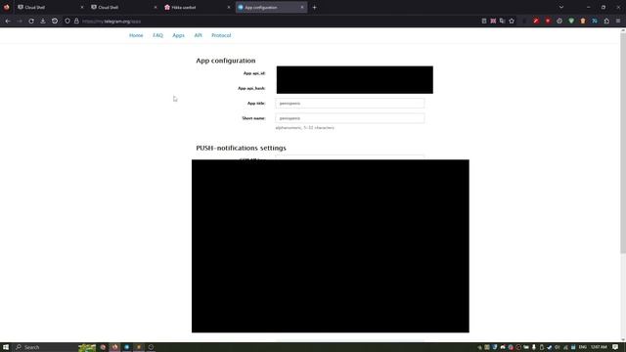Close the App configuration tab
The image size is (626, 352).
point(302,7)
